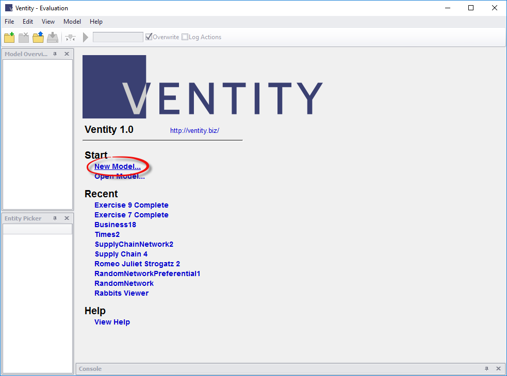Click the Open Model folder toolbar icon

(x=38, y=37)
